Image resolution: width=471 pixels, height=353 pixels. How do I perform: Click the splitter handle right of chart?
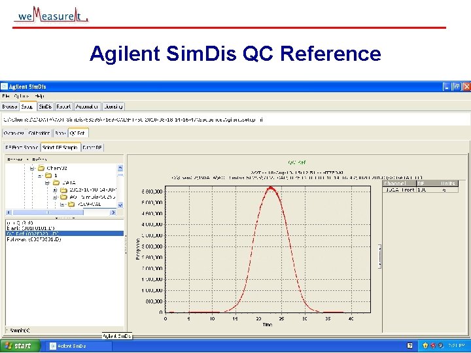[379, 257]
